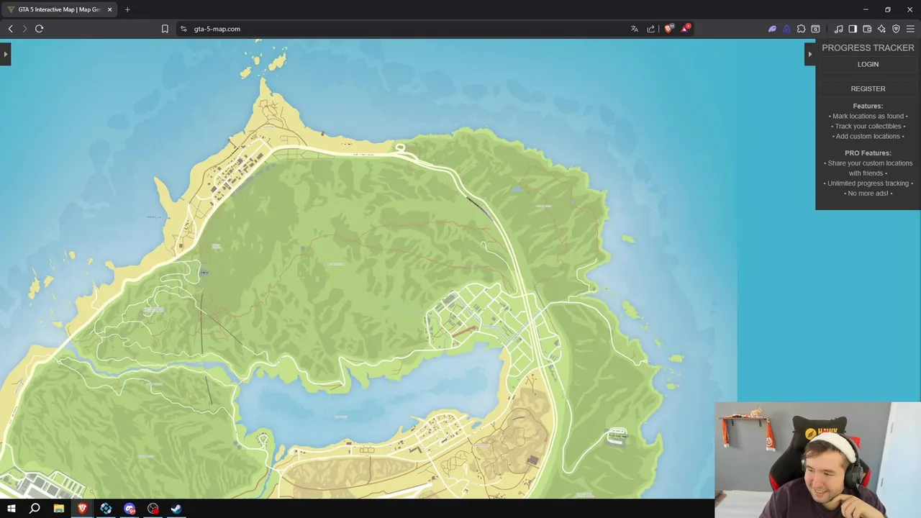Expand the left map sidebar arrow
The image size is (921, 518).
5,54
